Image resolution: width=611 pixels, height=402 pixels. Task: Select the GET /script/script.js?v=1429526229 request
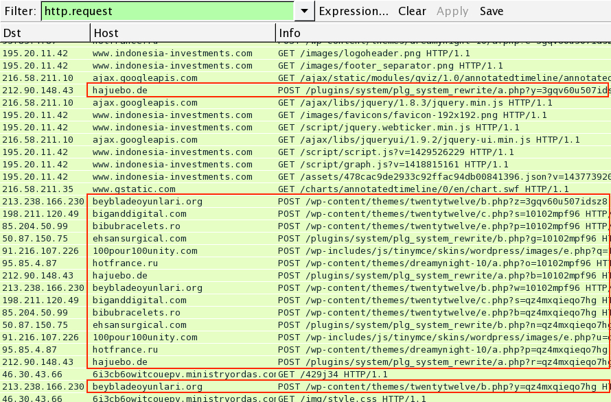305,152
